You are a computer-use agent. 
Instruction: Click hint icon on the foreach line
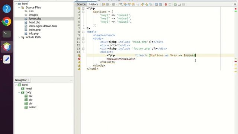[x=79, y=55]
